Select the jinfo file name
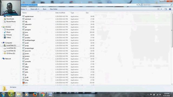This screenshot has width=173, height=97. pos(26,72)
